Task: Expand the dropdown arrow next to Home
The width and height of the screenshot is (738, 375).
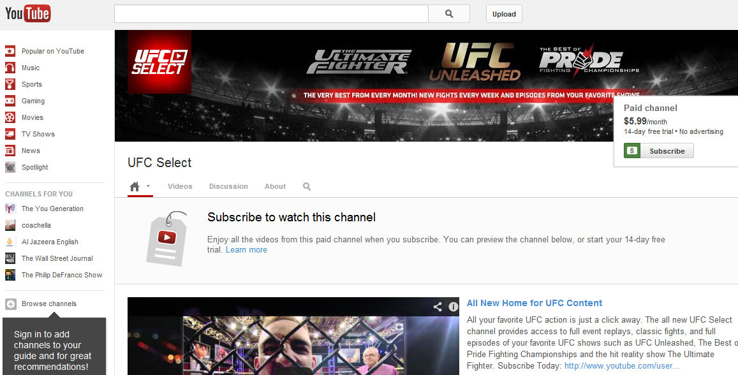Action: pos(148,186)
